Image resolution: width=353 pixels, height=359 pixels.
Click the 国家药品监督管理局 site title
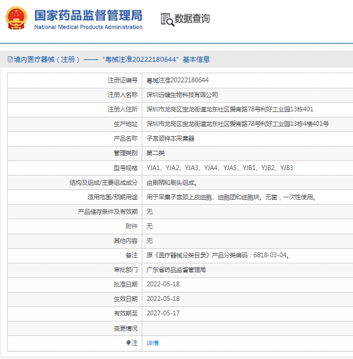point(88,15)
